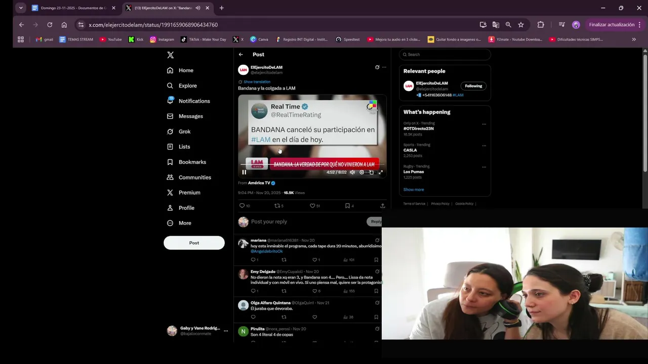This screenshot has height=364, width=648.
Task: Pause the video playback
Action: [244, 172]
